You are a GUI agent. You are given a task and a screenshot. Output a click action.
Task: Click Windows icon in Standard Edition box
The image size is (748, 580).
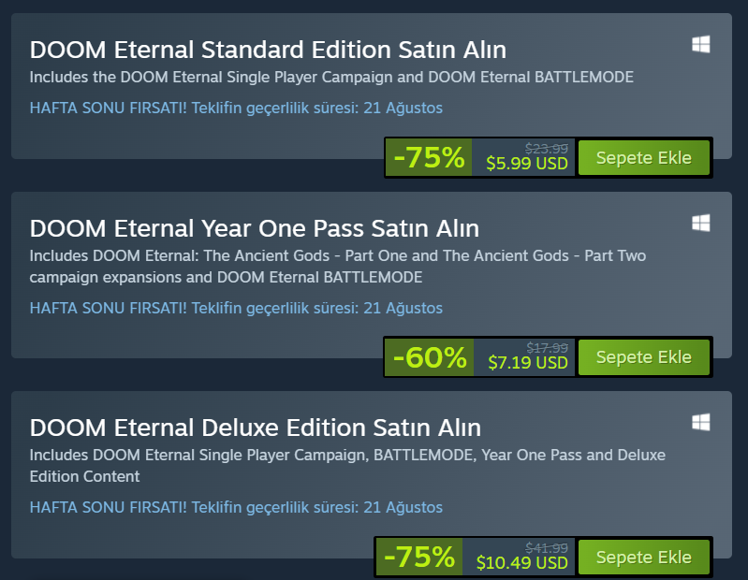[x=700, y=44]
